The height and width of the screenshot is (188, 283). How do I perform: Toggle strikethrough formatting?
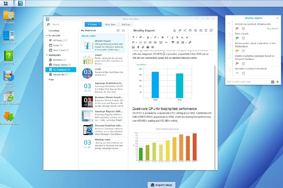click(177, 37)
